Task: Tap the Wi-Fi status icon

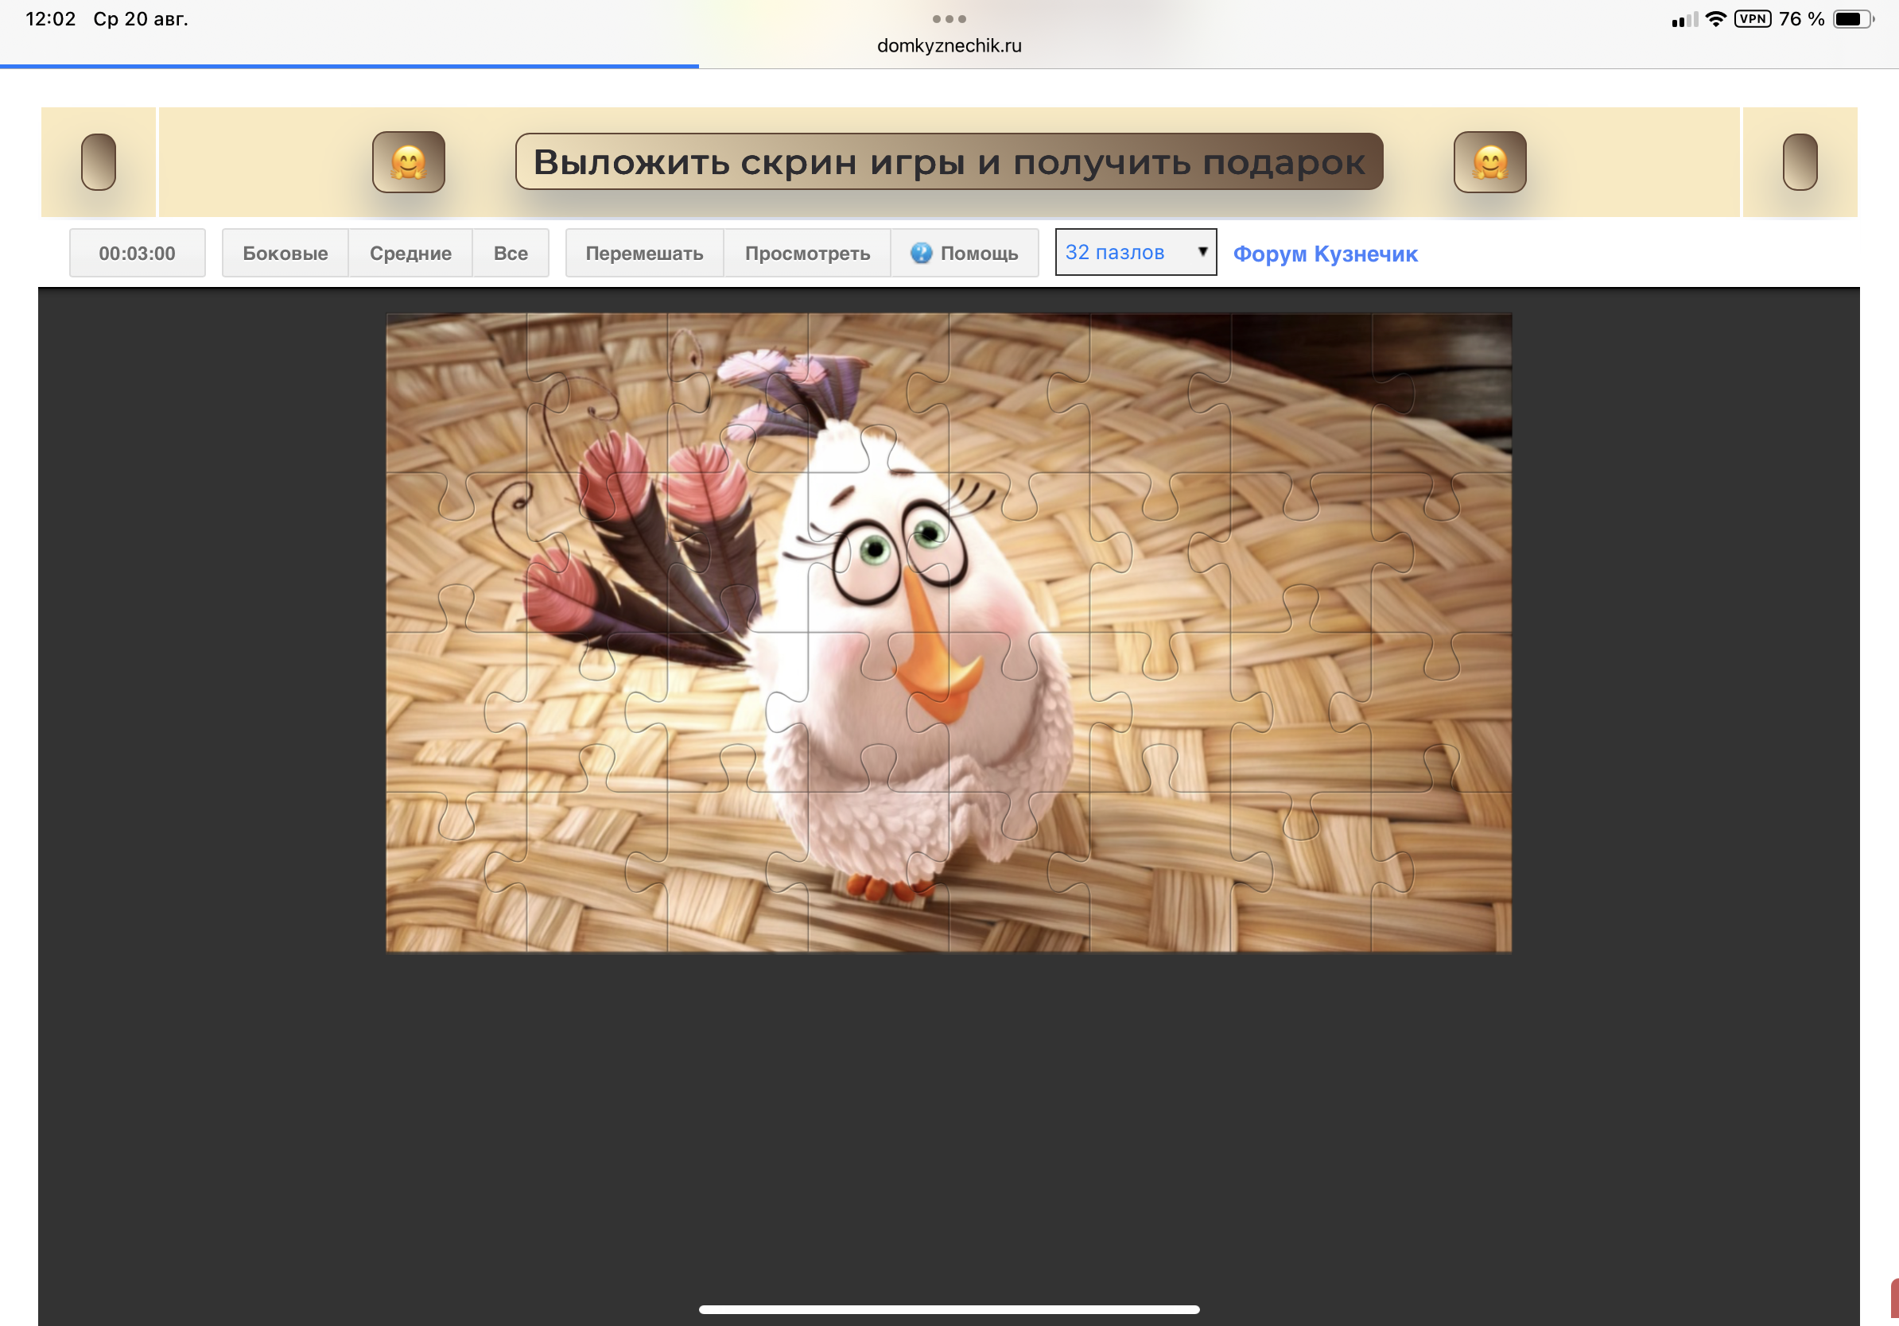Action: click(1716, 18)
